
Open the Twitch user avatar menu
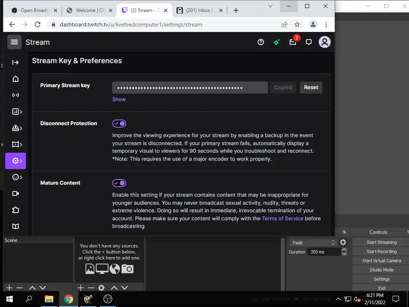pyautogui.click(x=324, y=42)
